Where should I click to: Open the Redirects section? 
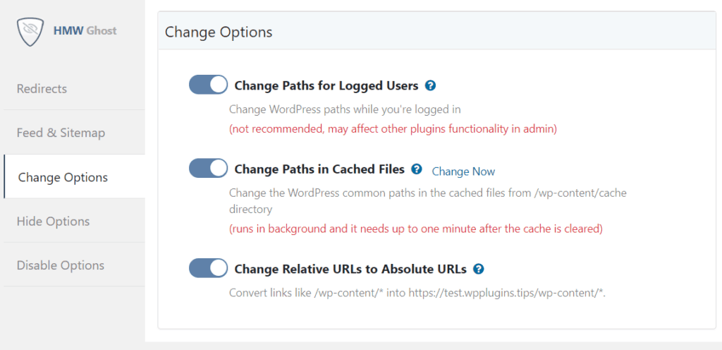click(42, 89)
